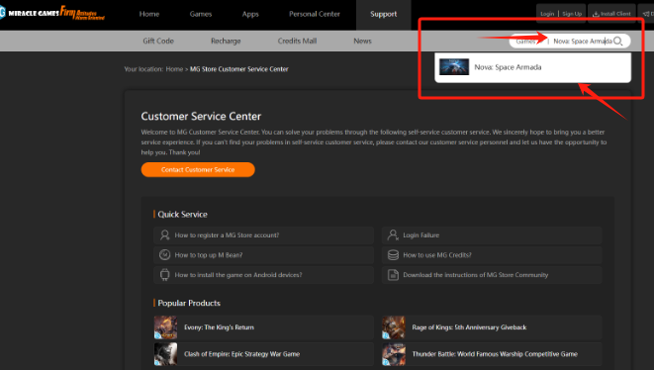654x370 pixels.
Task: Open the Gift Code submenu item
Action: pyautogui.click(x=158, y=41)
